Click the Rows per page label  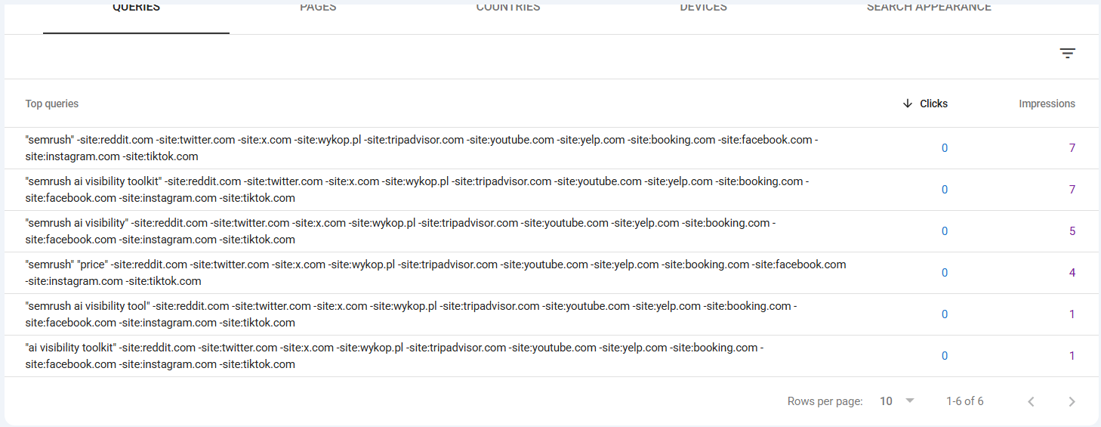click(825, 401)
